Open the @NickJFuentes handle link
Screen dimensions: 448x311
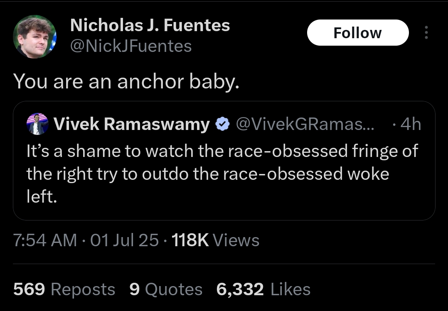coord(131,46)
